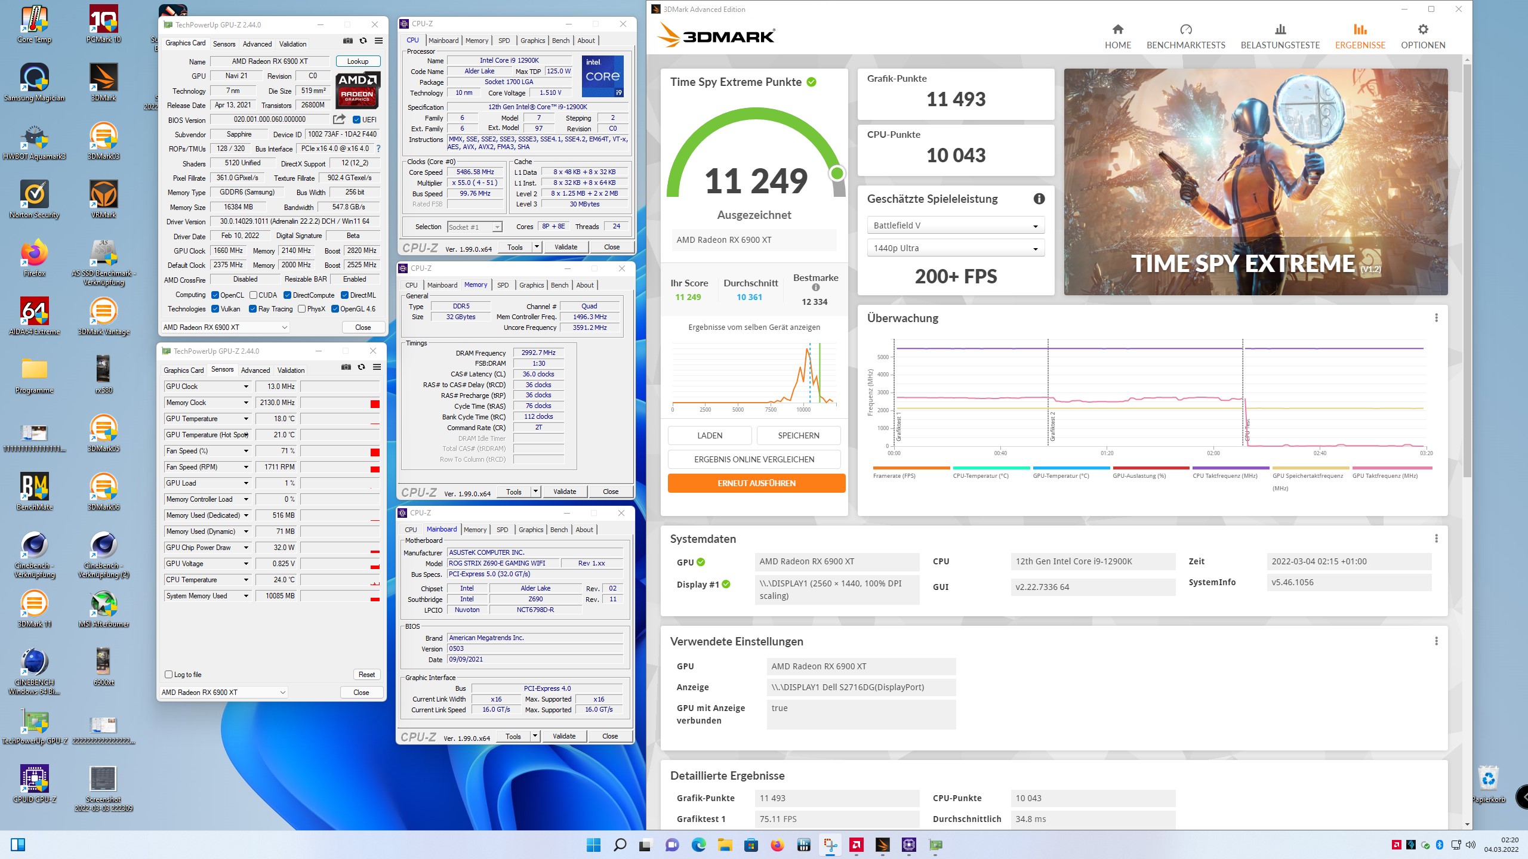
Task: Open MSI Afterburner desktop icon
Action: (x=103, y=609)
